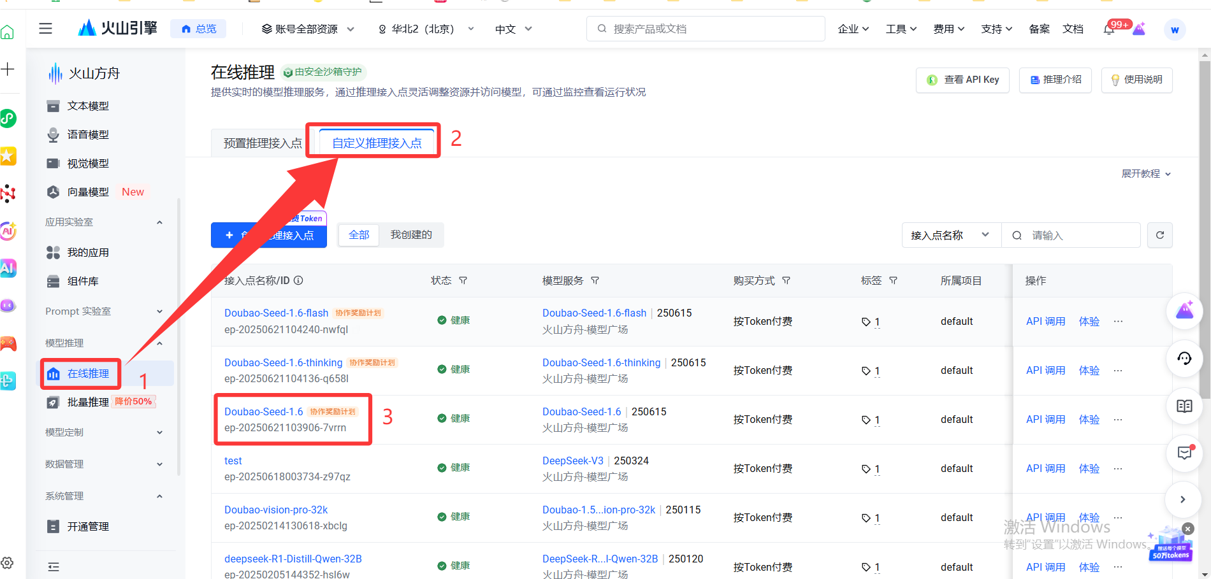The image size is (1211, 579).
Task: Expand the 展开教程 section
Action: [1146, 174]
